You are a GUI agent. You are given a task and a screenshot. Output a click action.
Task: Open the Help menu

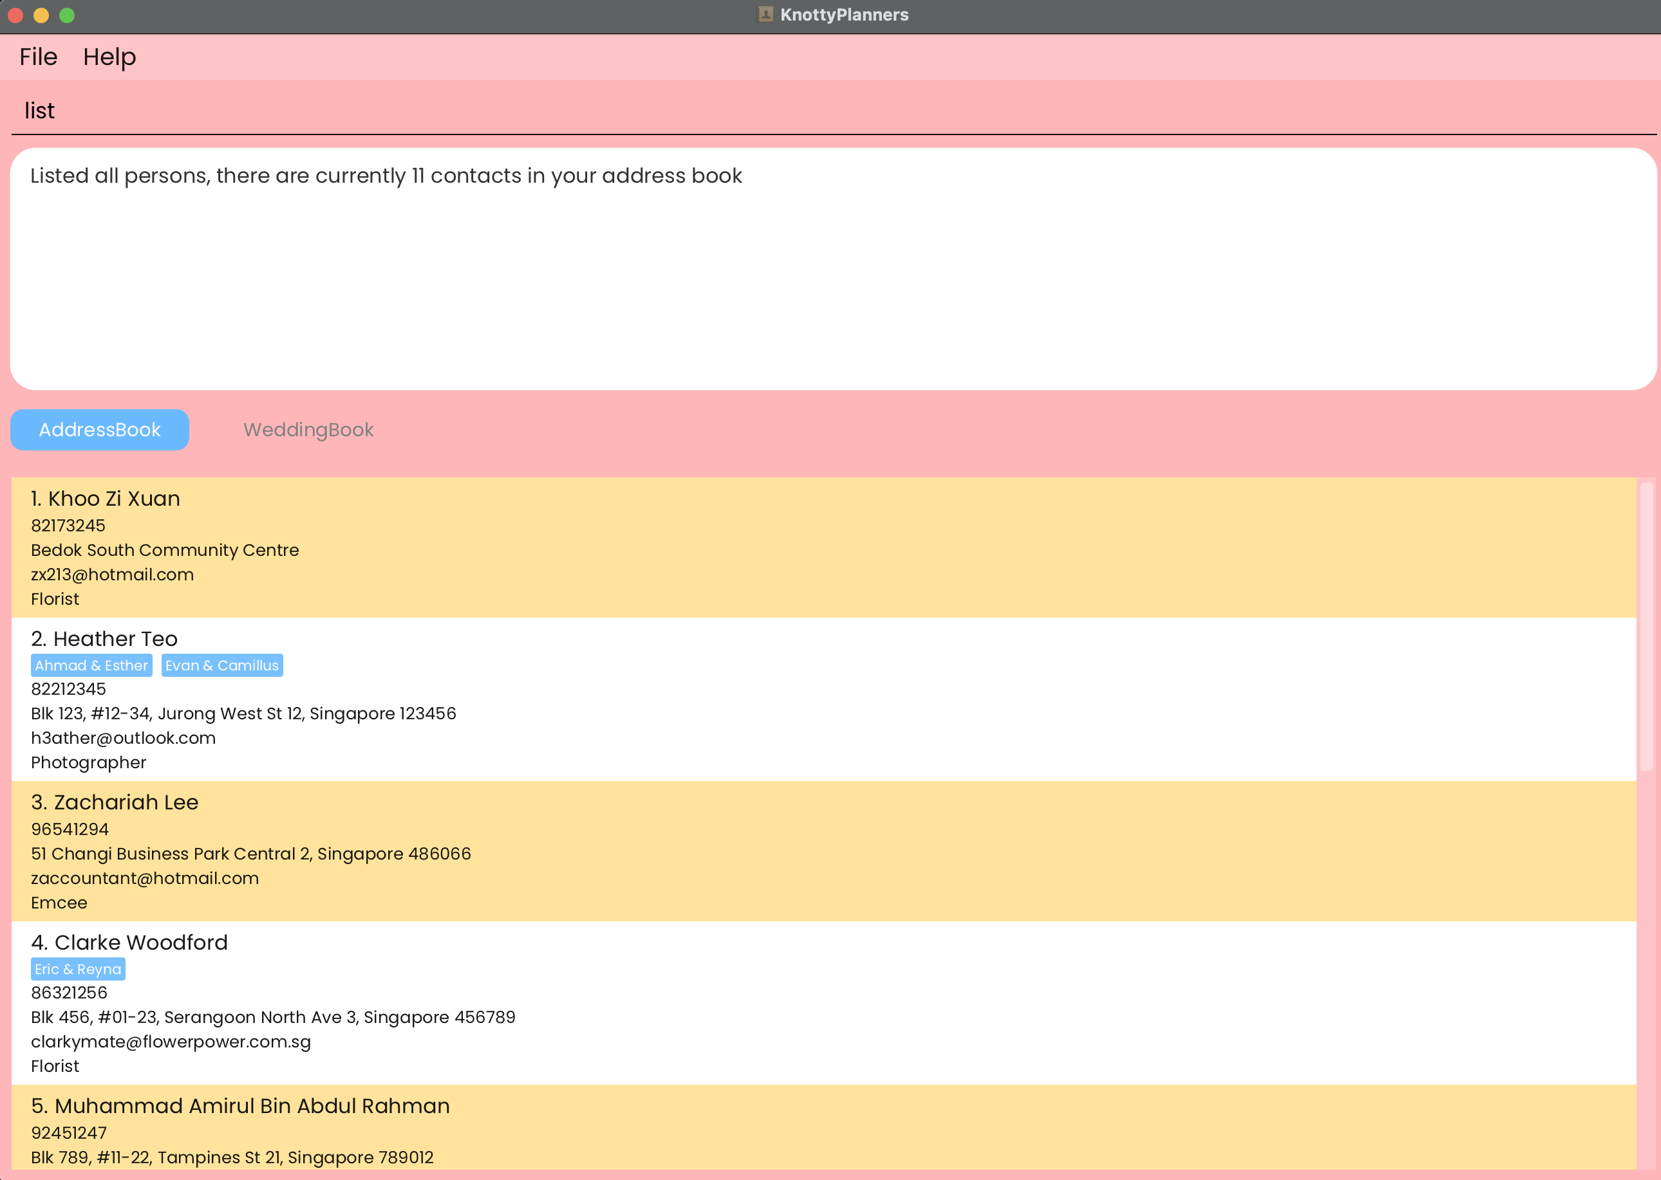click(x=109, y=57)
